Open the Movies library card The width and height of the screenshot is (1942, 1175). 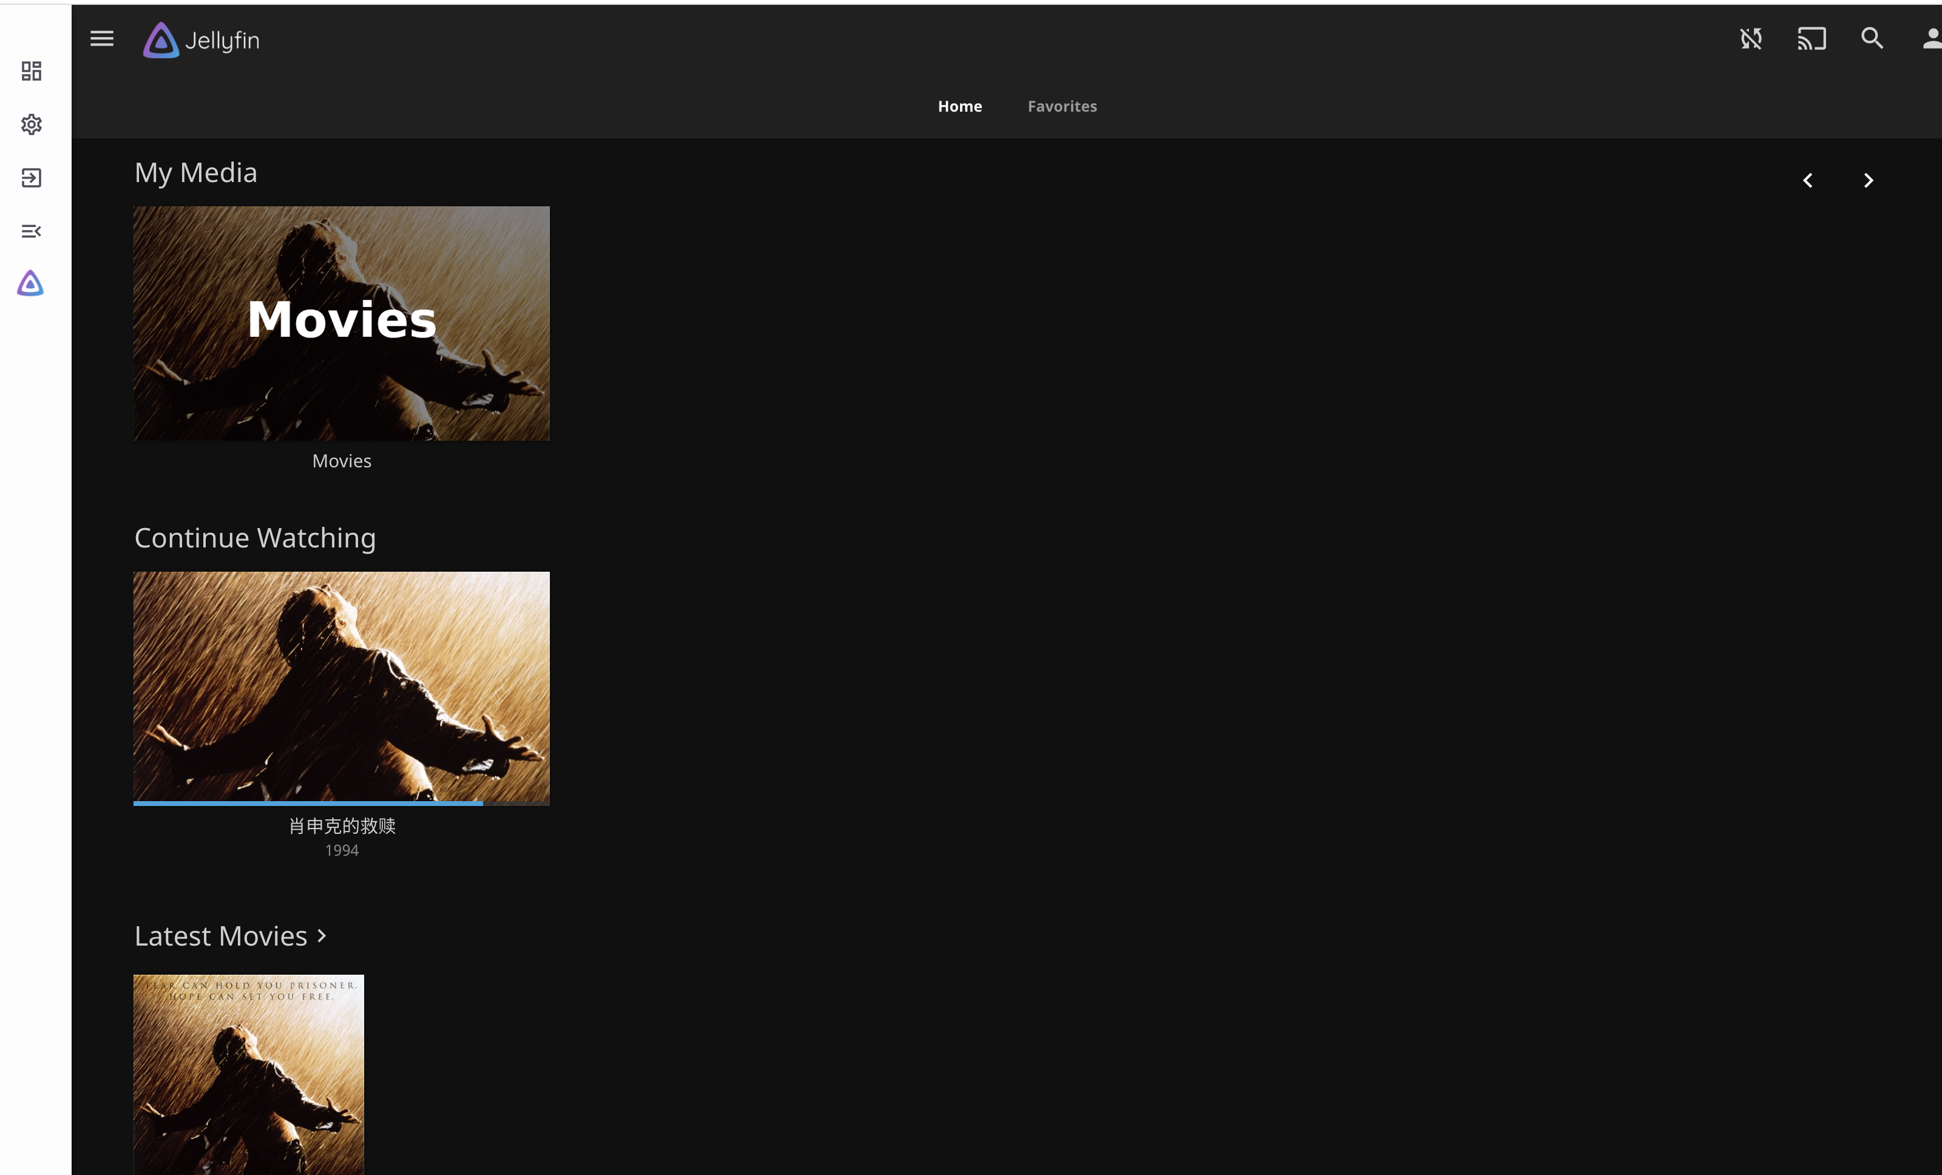point(341,323)
